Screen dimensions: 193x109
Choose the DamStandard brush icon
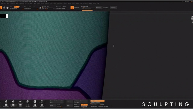point(6,105)
